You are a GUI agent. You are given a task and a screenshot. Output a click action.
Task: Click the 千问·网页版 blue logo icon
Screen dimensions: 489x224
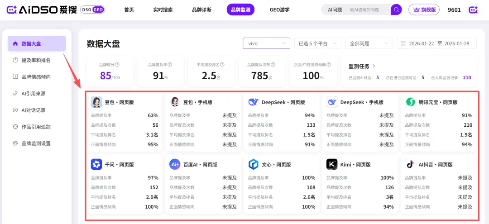96,164
